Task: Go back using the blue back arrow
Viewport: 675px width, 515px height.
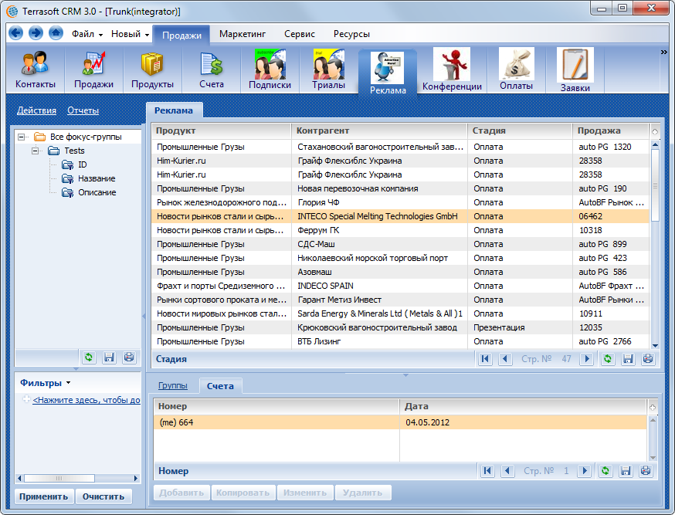Action: pyautogui.click(x=16, y=33)
